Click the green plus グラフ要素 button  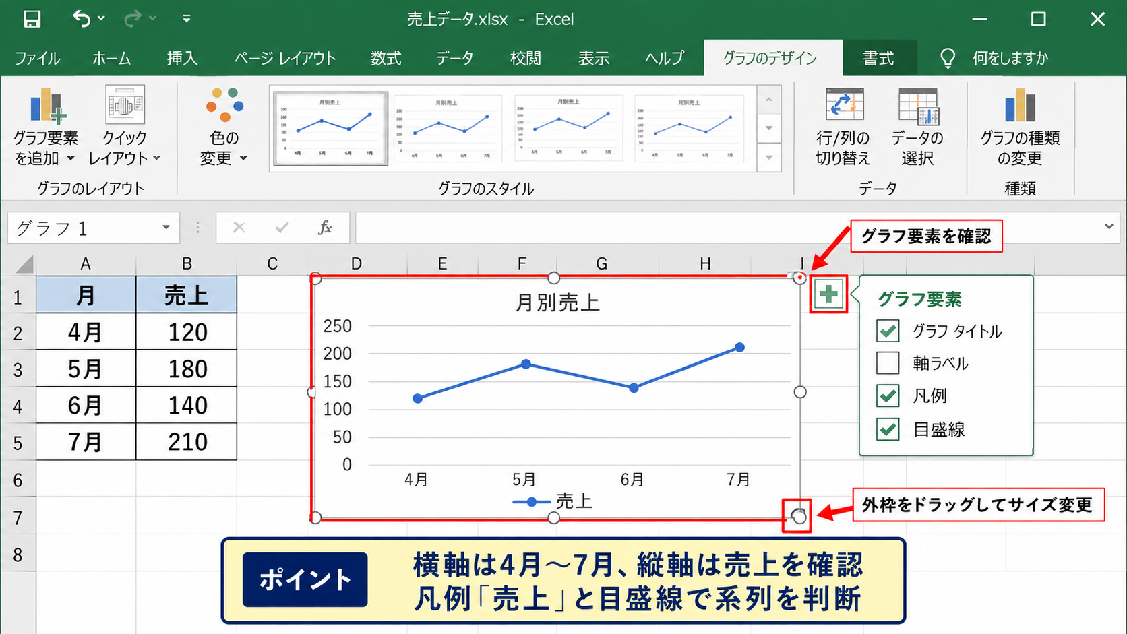pos(828,294)
